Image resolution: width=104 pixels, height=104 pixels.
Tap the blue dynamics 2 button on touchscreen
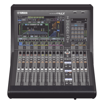pyautogui.click(x=58, y=30)
